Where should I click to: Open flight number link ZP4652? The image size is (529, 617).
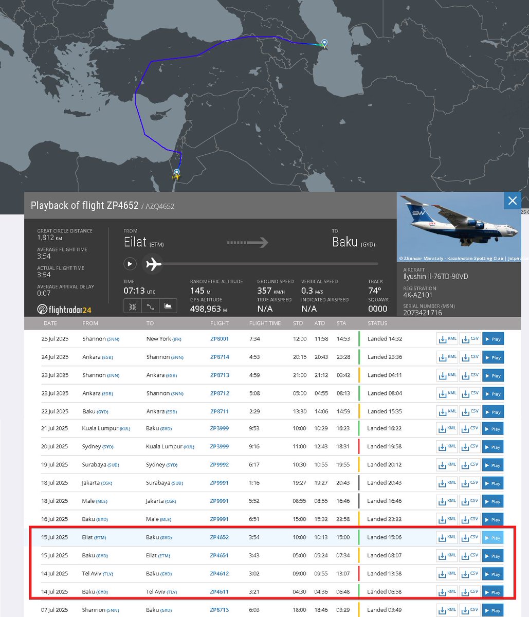pos(220,537)
